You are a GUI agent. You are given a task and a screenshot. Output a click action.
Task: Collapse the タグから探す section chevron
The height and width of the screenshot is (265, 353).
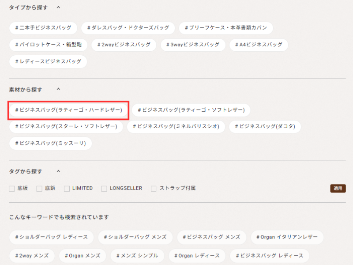coord(59,171)
